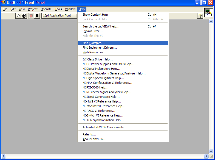Open NI Digital Multimeters Help
This screenshot has width=215, height=161.
point(123,69)
